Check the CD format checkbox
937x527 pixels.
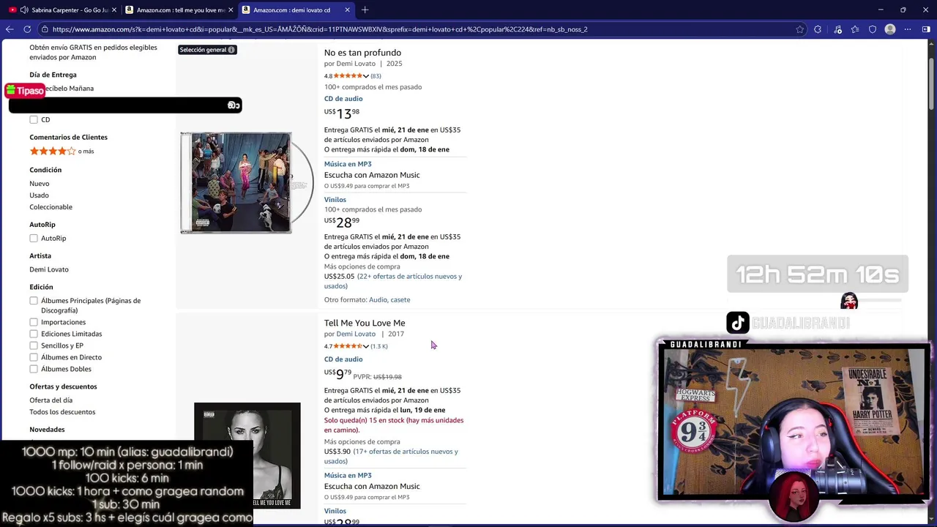(34, 119)
